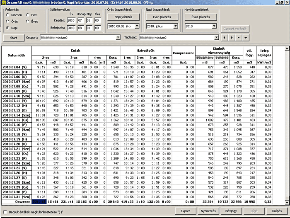Click the Névjegy about button
290x218 pixels.
click(231, 211)
